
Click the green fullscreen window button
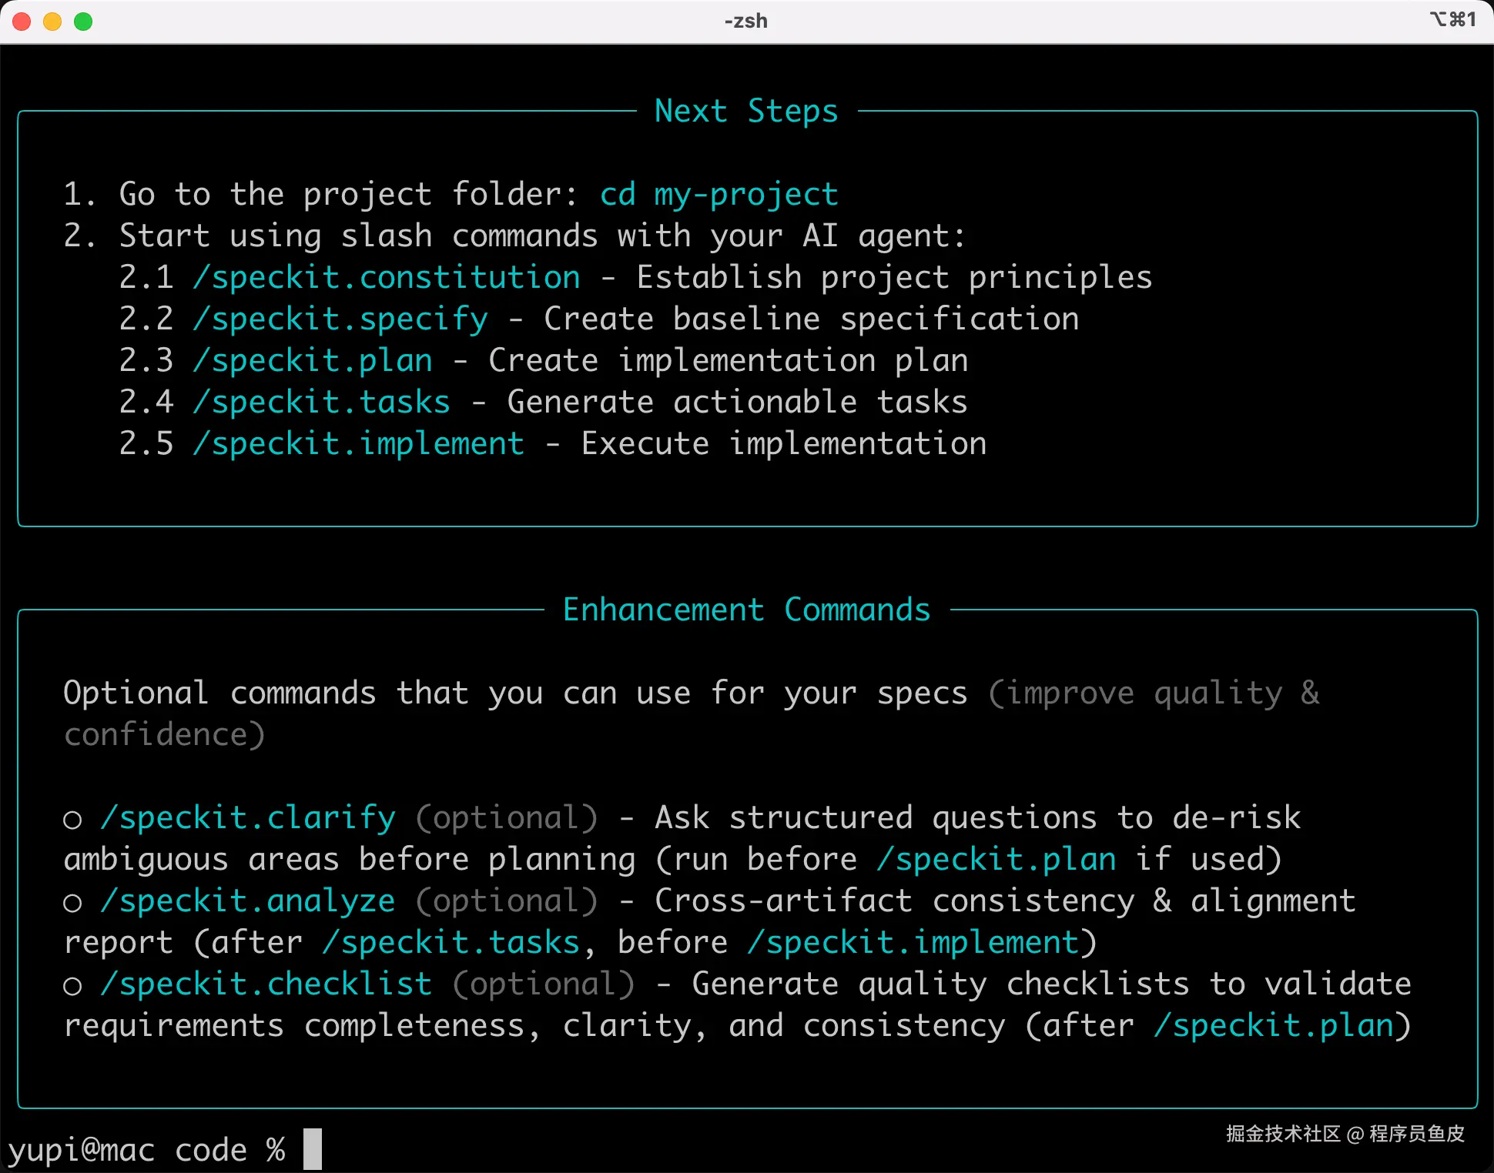point(83,22)
